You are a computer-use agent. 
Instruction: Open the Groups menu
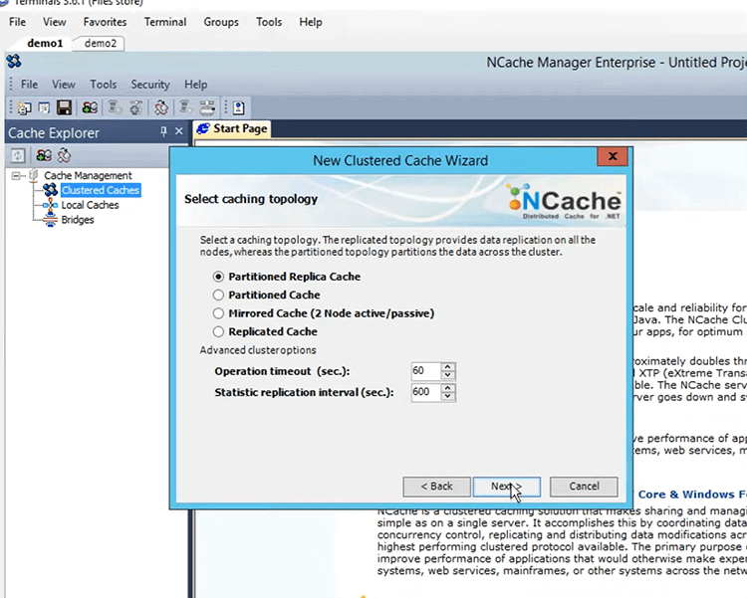(x=221, y=22)
